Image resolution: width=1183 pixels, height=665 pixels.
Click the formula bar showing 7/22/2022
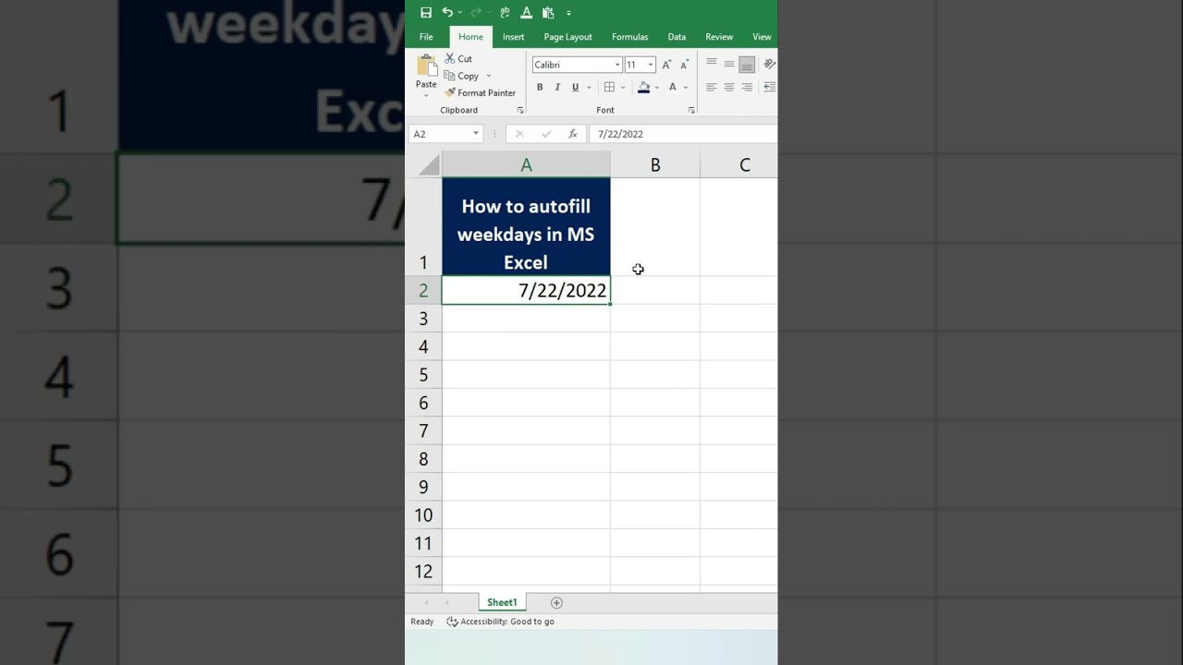683,134
